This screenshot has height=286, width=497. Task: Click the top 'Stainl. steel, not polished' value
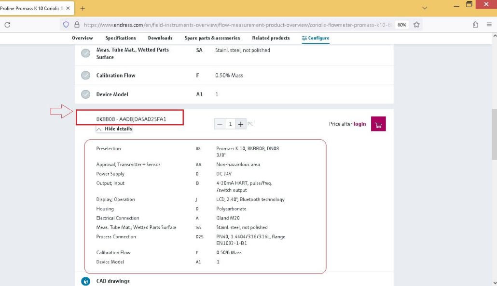(x=243, y=50)
